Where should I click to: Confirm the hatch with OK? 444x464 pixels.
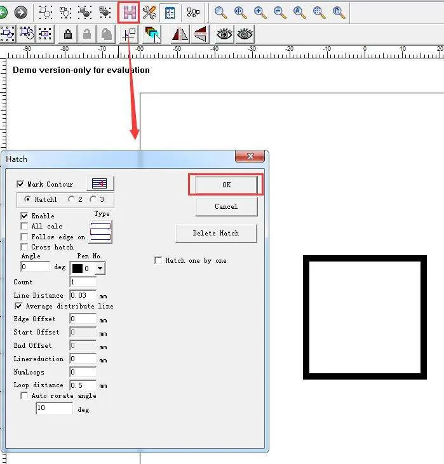[x=226, y=185]
